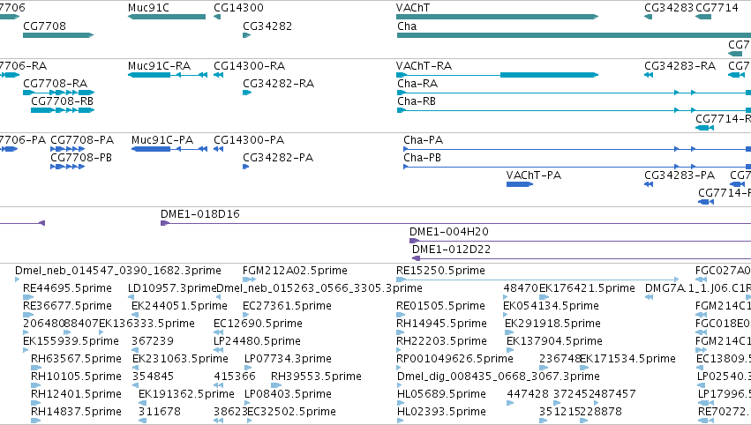This screenshot has width=751, height=425.
Task: Click EST RE15250.5prime label
Action: click(440, 271)
